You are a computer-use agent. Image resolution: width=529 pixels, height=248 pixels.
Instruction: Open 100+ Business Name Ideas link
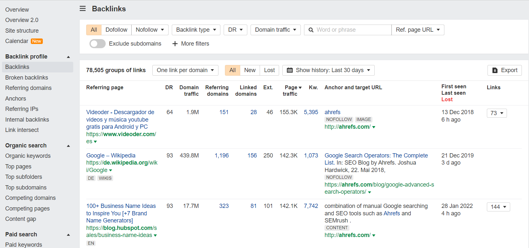[x=121, y=213]
